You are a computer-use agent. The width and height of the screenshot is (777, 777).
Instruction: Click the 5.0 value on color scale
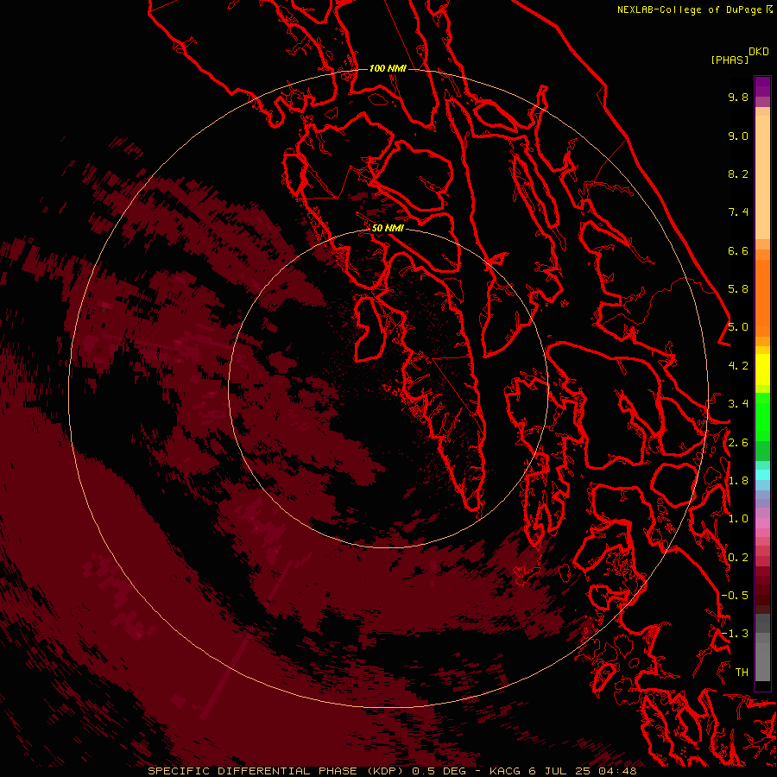pyautogui.click(x=738, y=327)
